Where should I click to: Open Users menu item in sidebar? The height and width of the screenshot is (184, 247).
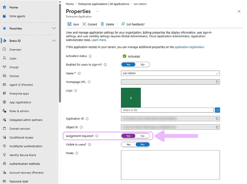[13, 58]
